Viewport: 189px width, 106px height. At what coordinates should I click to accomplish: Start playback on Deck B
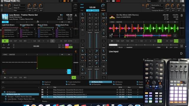pos(112,41)
